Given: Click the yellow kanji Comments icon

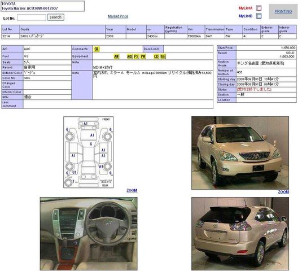Looking at the screenshot, I should point(97,49).
